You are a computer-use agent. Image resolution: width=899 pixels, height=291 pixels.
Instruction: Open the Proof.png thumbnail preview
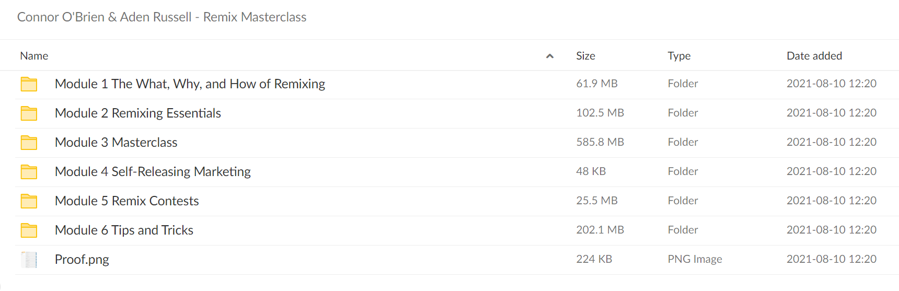click(29, 260)
